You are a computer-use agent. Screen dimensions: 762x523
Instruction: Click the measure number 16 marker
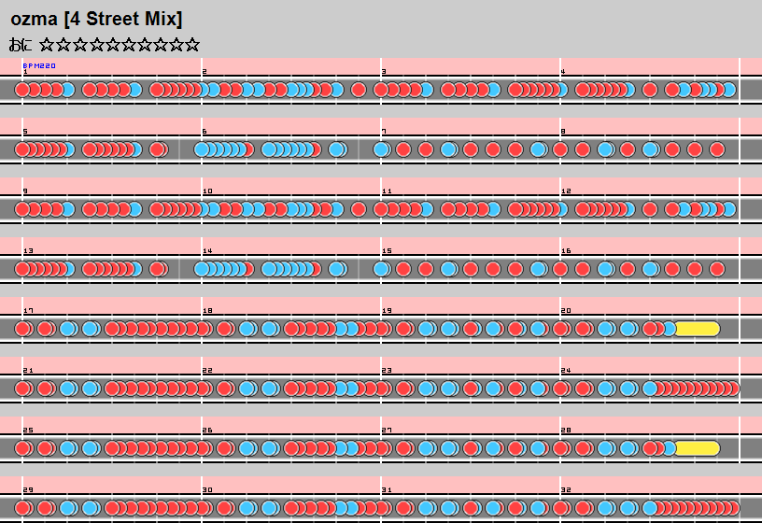pyautogui.click(x=566, y=251)
